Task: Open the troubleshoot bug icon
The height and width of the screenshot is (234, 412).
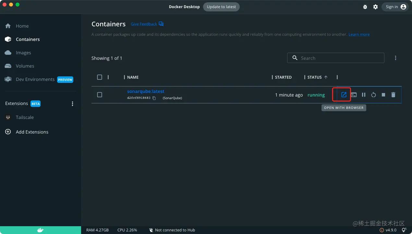Action: 365,7
